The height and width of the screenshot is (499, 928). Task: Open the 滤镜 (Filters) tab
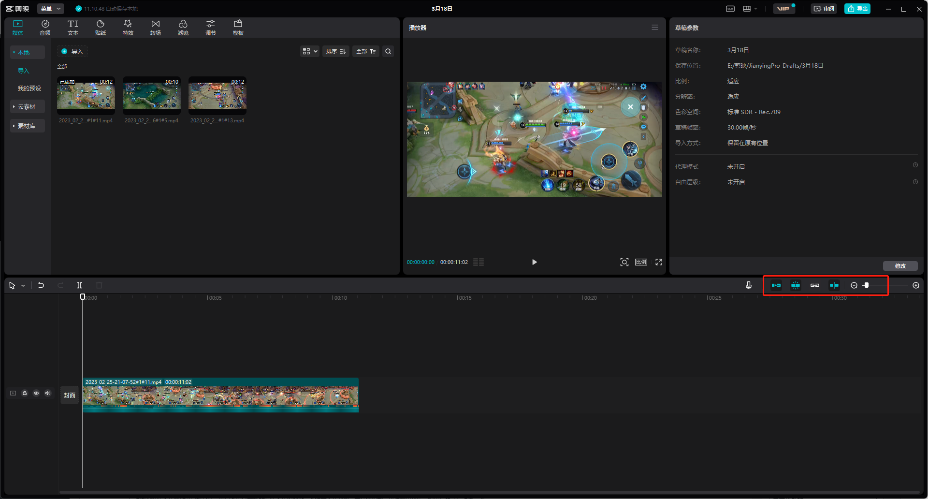[183, 28]
